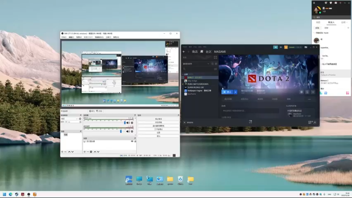Select SUPER PEOPLE CBT in Steam library

click(200, 87)
